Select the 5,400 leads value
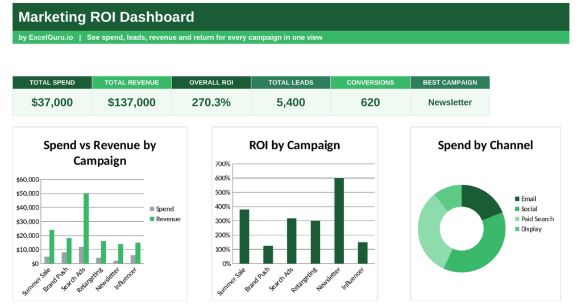582x304 pixels. (290, 103)
